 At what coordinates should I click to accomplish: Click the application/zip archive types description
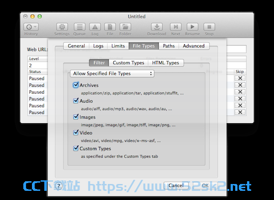pyautogui.click(x=132, y=93)
